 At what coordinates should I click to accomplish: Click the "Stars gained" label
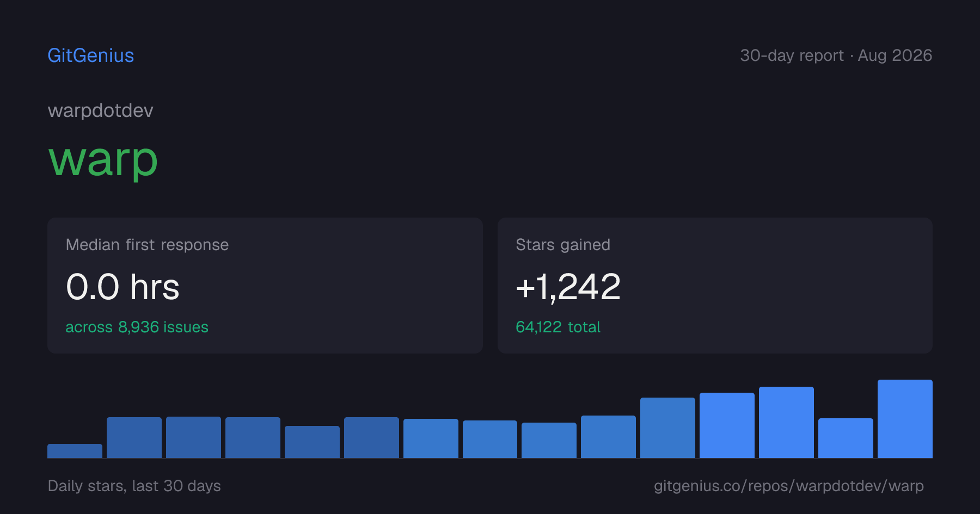click(x=563, y=245)
